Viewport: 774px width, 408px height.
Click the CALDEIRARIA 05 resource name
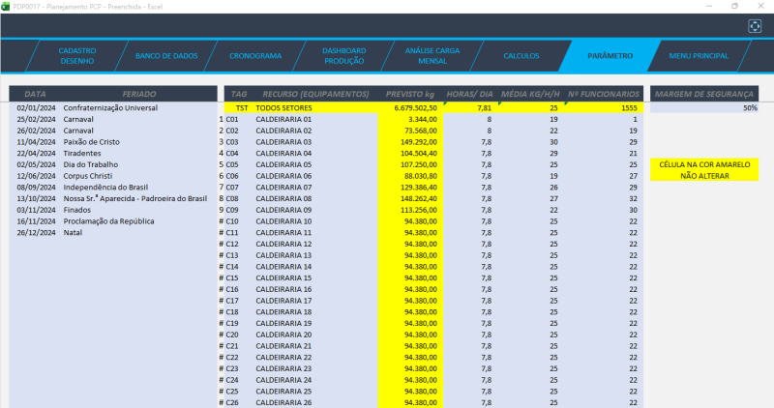pyautogui.click(x=284, y=165)
